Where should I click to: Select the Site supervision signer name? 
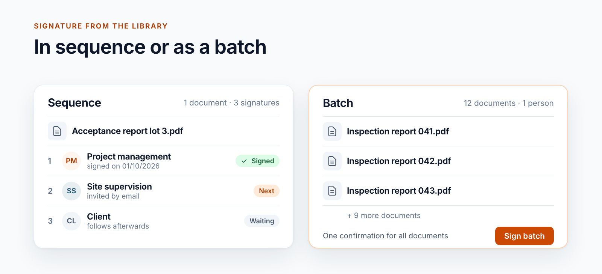pos(119,187)
